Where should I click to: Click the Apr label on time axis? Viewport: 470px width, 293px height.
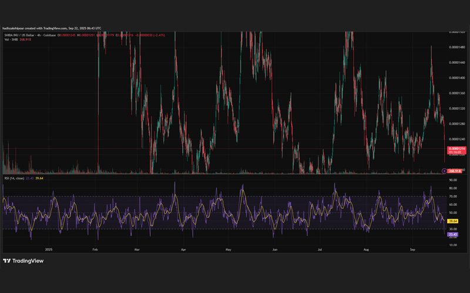tap(183, 250)
